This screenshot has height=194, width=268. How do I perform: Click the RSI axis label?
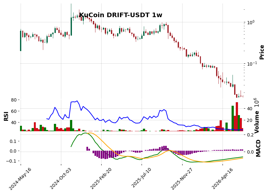[x=6, y=116]
